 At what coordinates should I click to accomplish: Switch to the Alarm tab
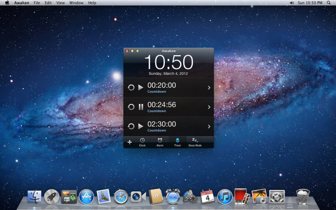(x=160, y=142)
